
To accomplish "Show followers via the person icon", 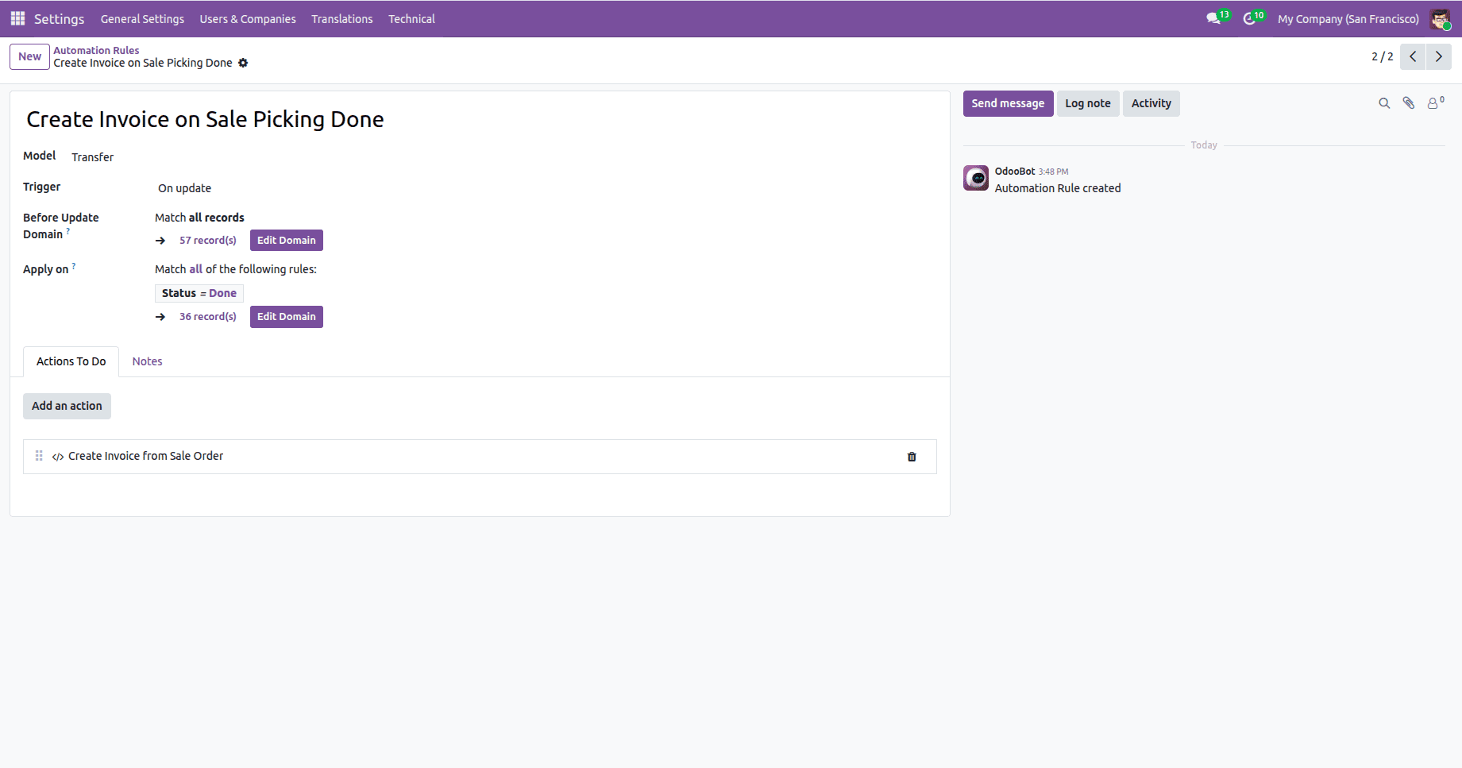I will pos(1435,103).
